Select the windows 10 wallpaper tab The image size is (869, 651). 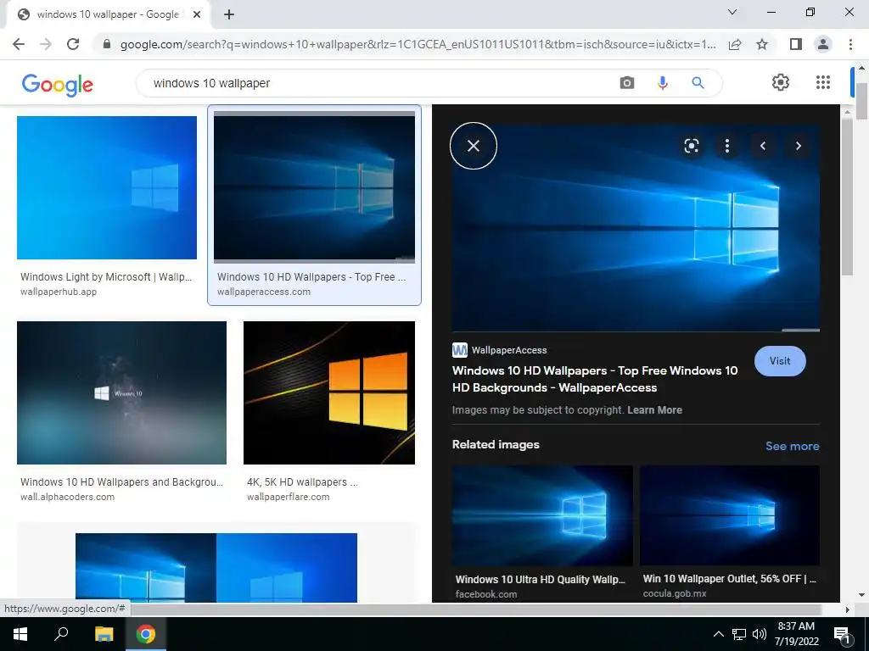coord(107,15)
